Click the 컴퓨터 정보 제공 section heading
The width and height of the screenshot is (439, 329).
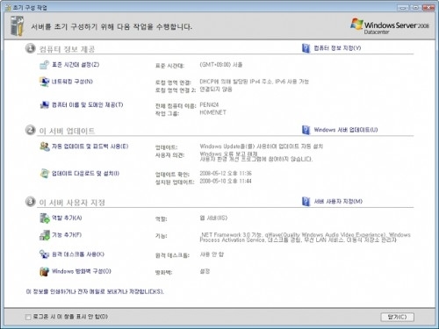click(x=68, y=49)
